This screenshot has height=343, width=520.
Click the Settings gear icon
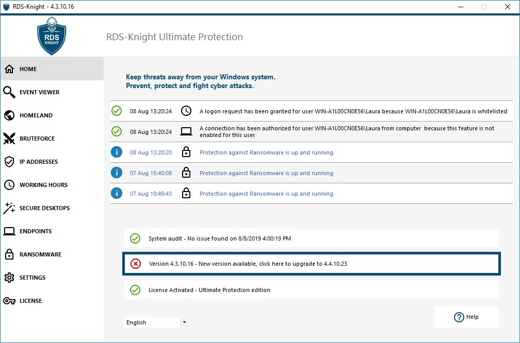click(9, 278)
